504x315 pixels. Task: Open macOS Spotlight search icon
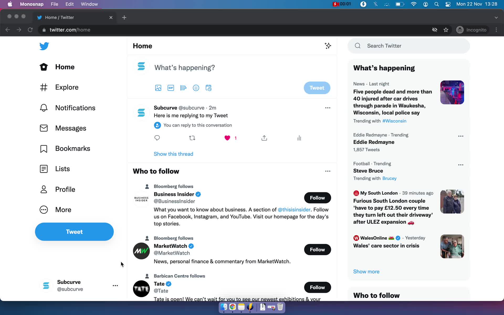(437, 4)
